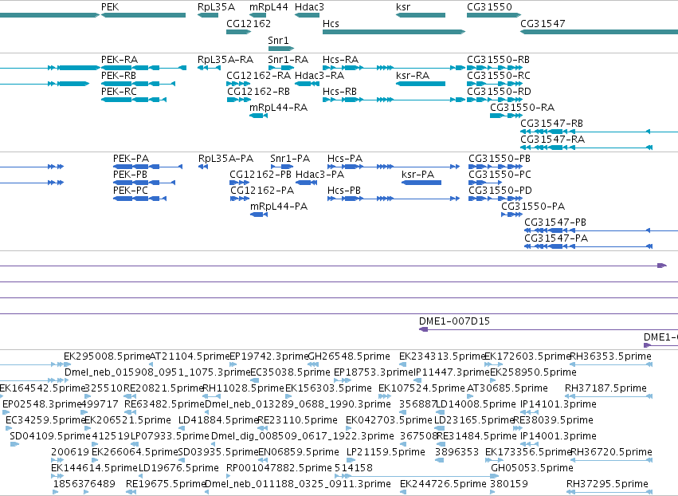The width and height of the screenshot is (678, 496).
Task: Select the CG31547-PA protein feature
Action: pyautogui.click(x=589, y=246)
